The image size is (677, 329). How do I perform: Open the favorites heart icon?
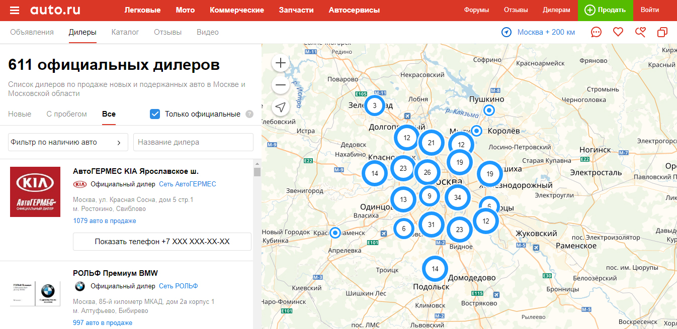pyautogui.click(x=618, y=32)
